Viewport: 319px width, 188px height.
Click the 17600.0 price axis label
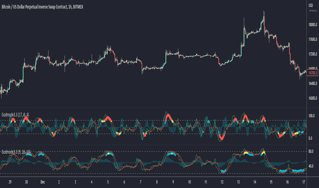pos(313,39)
